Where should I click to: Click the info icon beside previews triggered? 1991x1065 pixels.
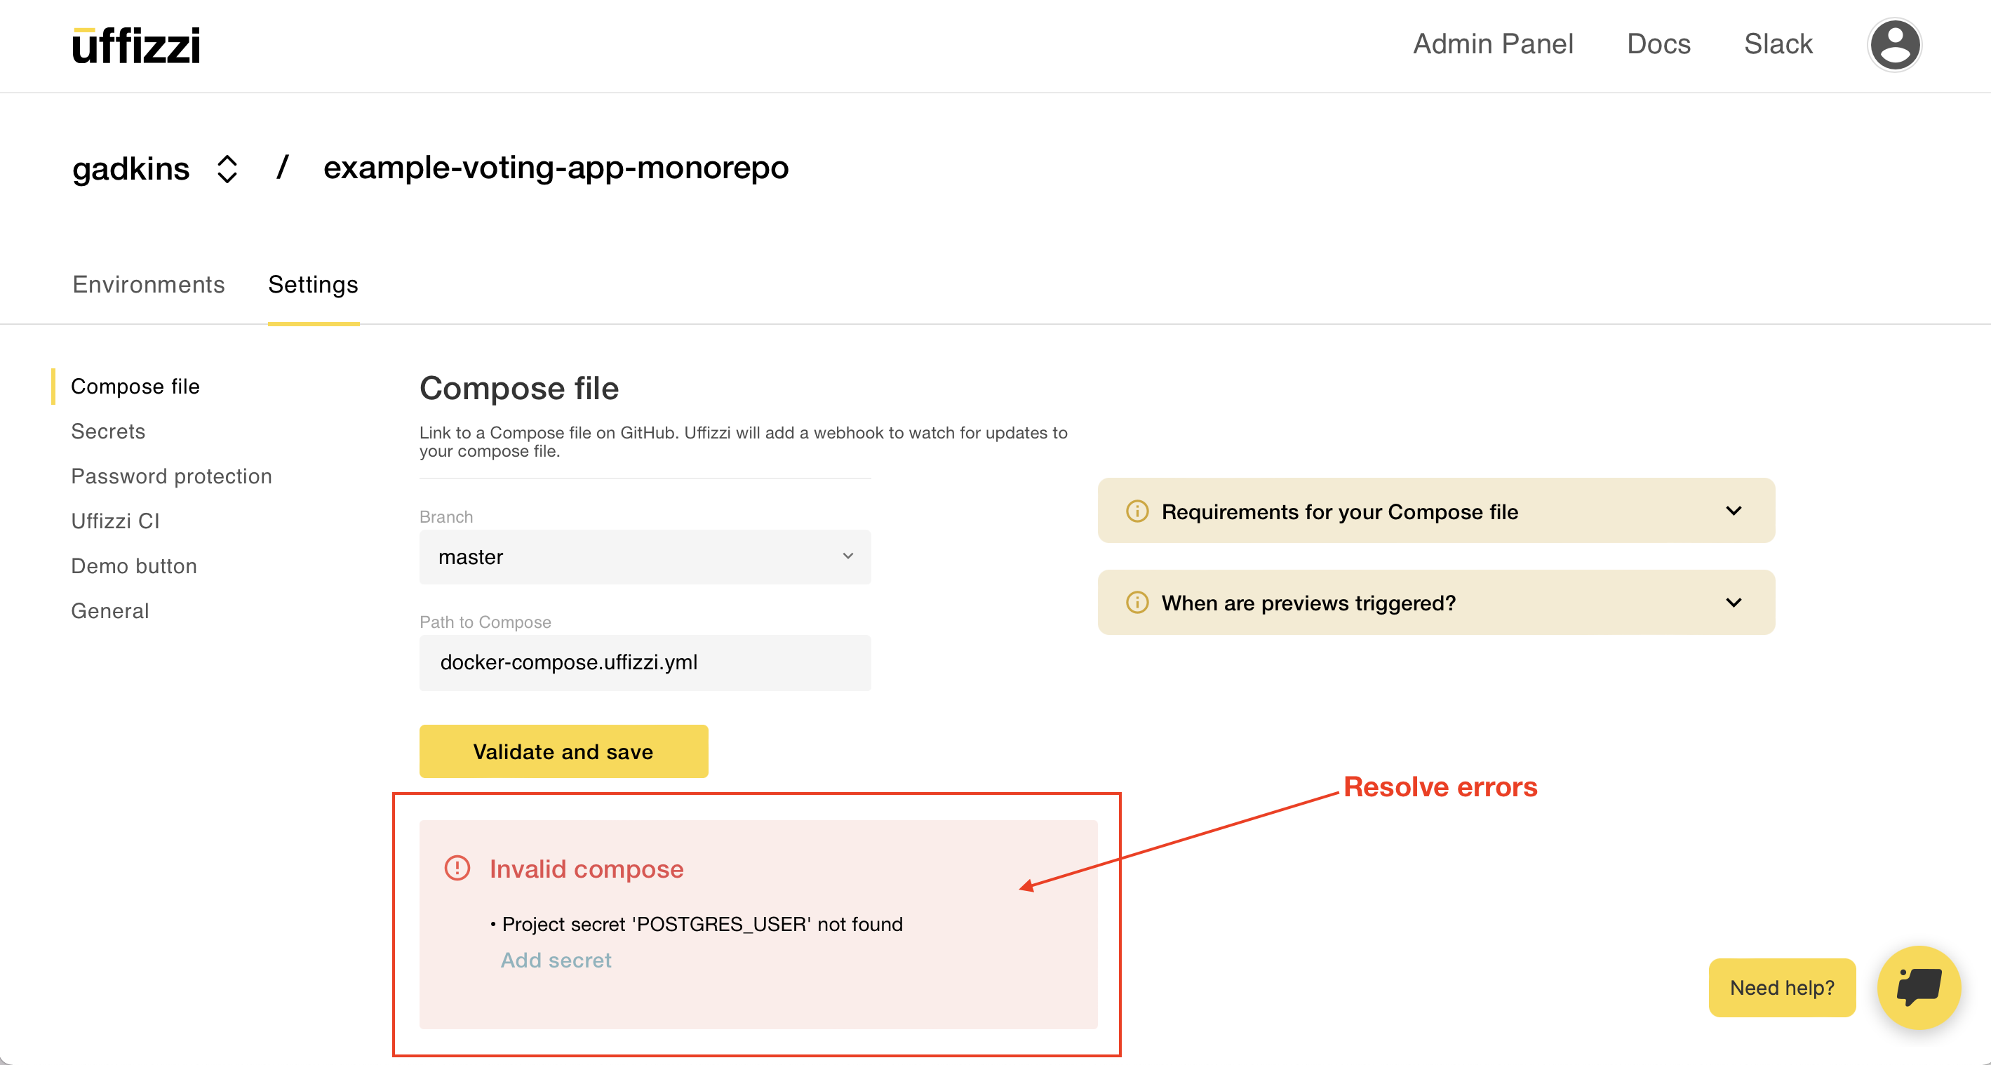pos(1137,602)
